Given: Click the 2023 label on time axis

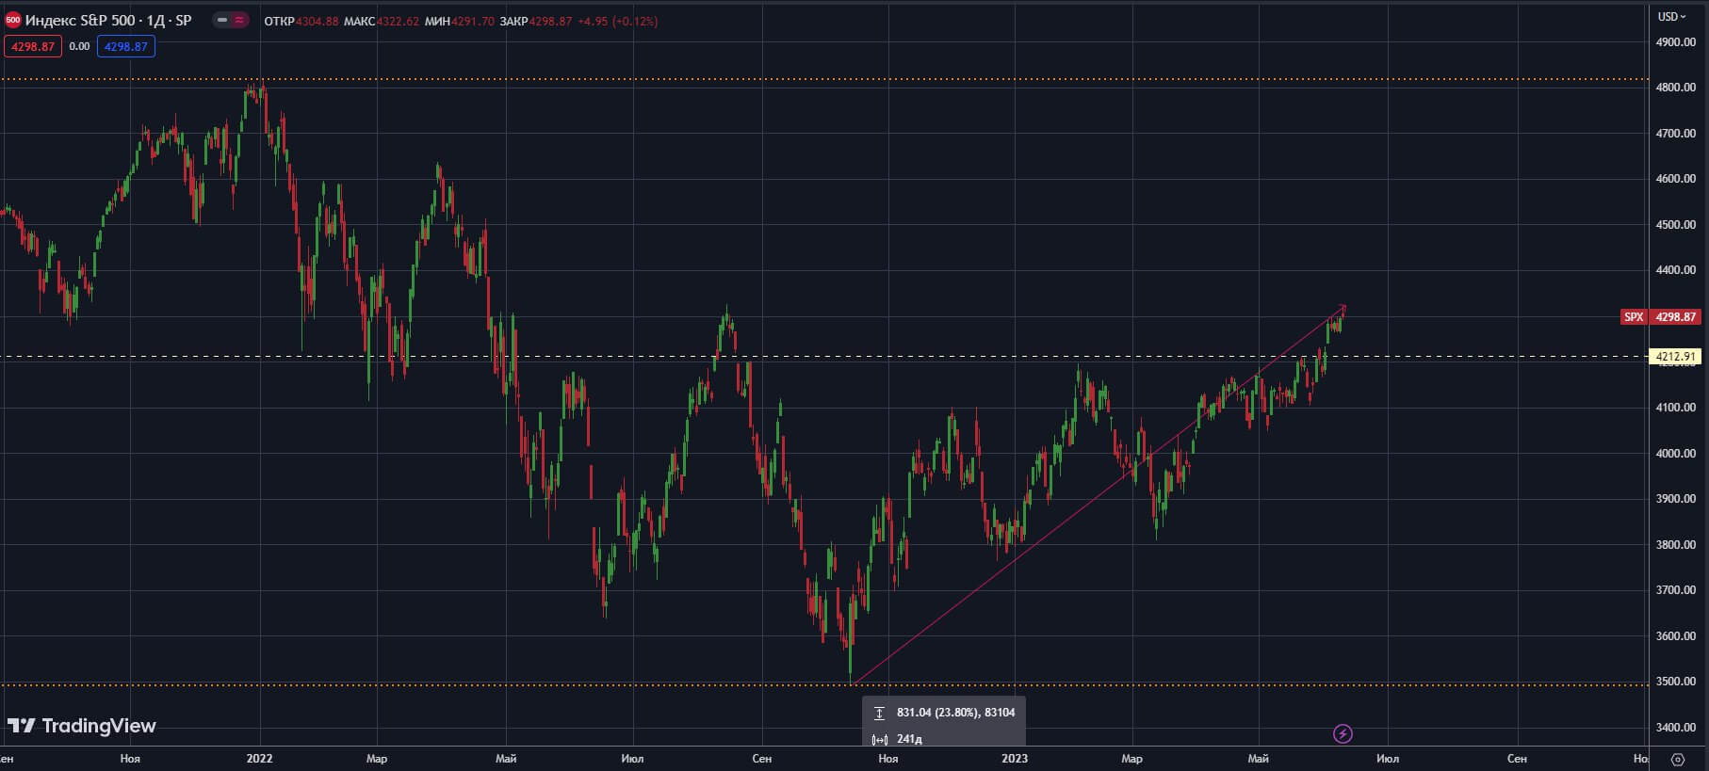Looking at the screenshot, I should [1015, 759].
